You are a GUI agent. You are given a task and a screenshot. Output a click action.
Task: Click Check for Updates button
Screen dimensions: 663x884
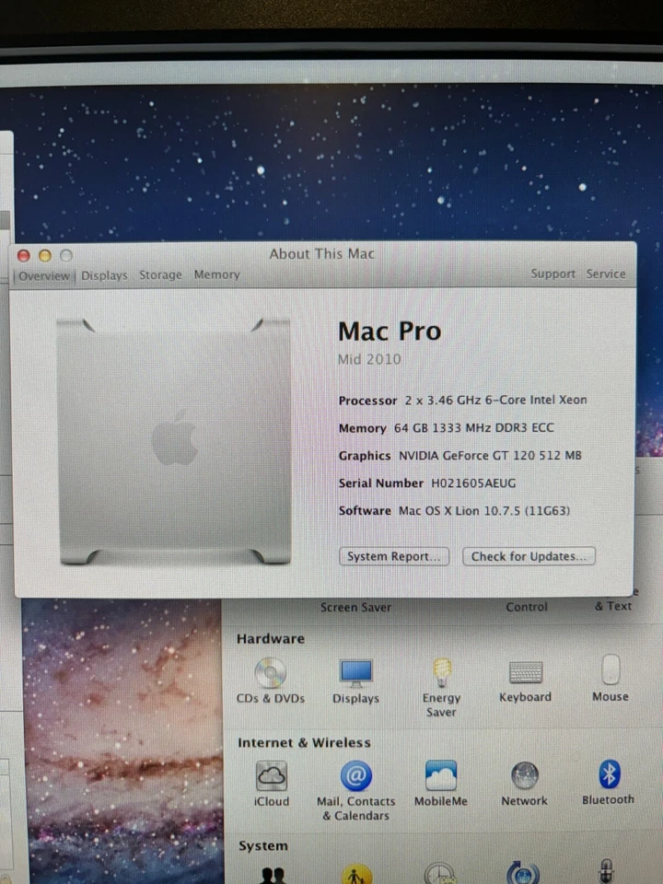pos(529,556)
